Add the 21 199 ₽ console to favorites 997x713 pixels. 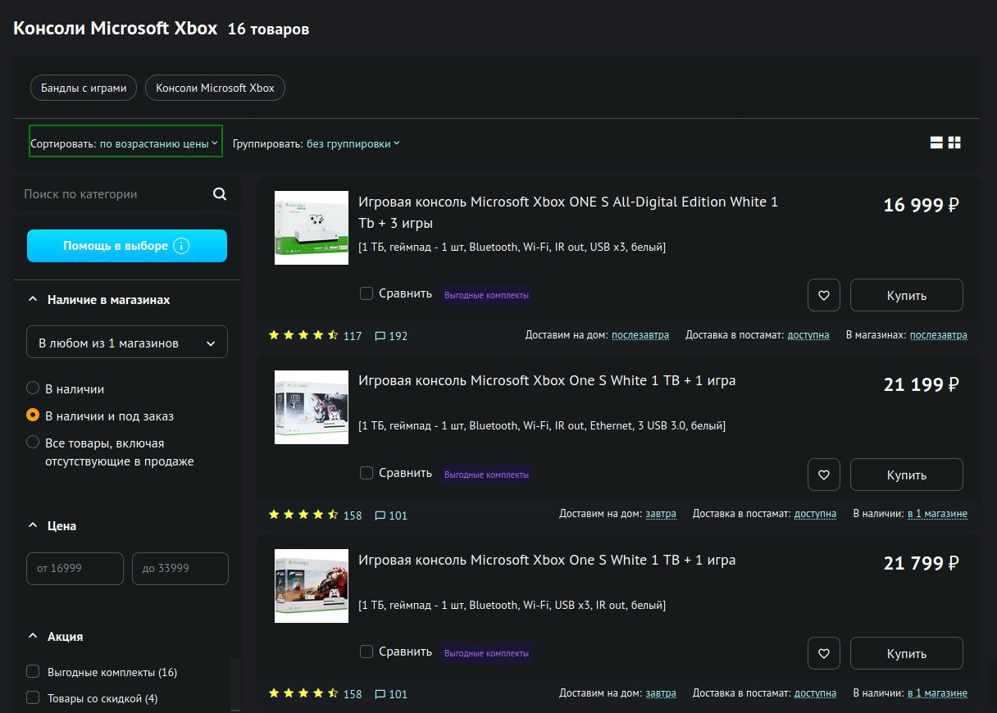point(824,475)
